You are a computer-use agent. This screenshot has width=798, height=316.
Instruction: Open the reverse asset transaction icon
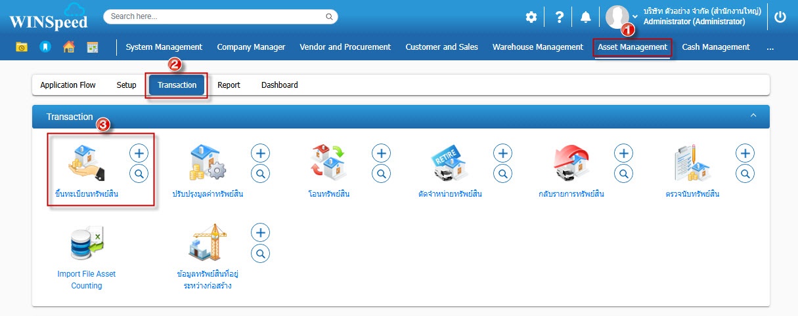570,163
